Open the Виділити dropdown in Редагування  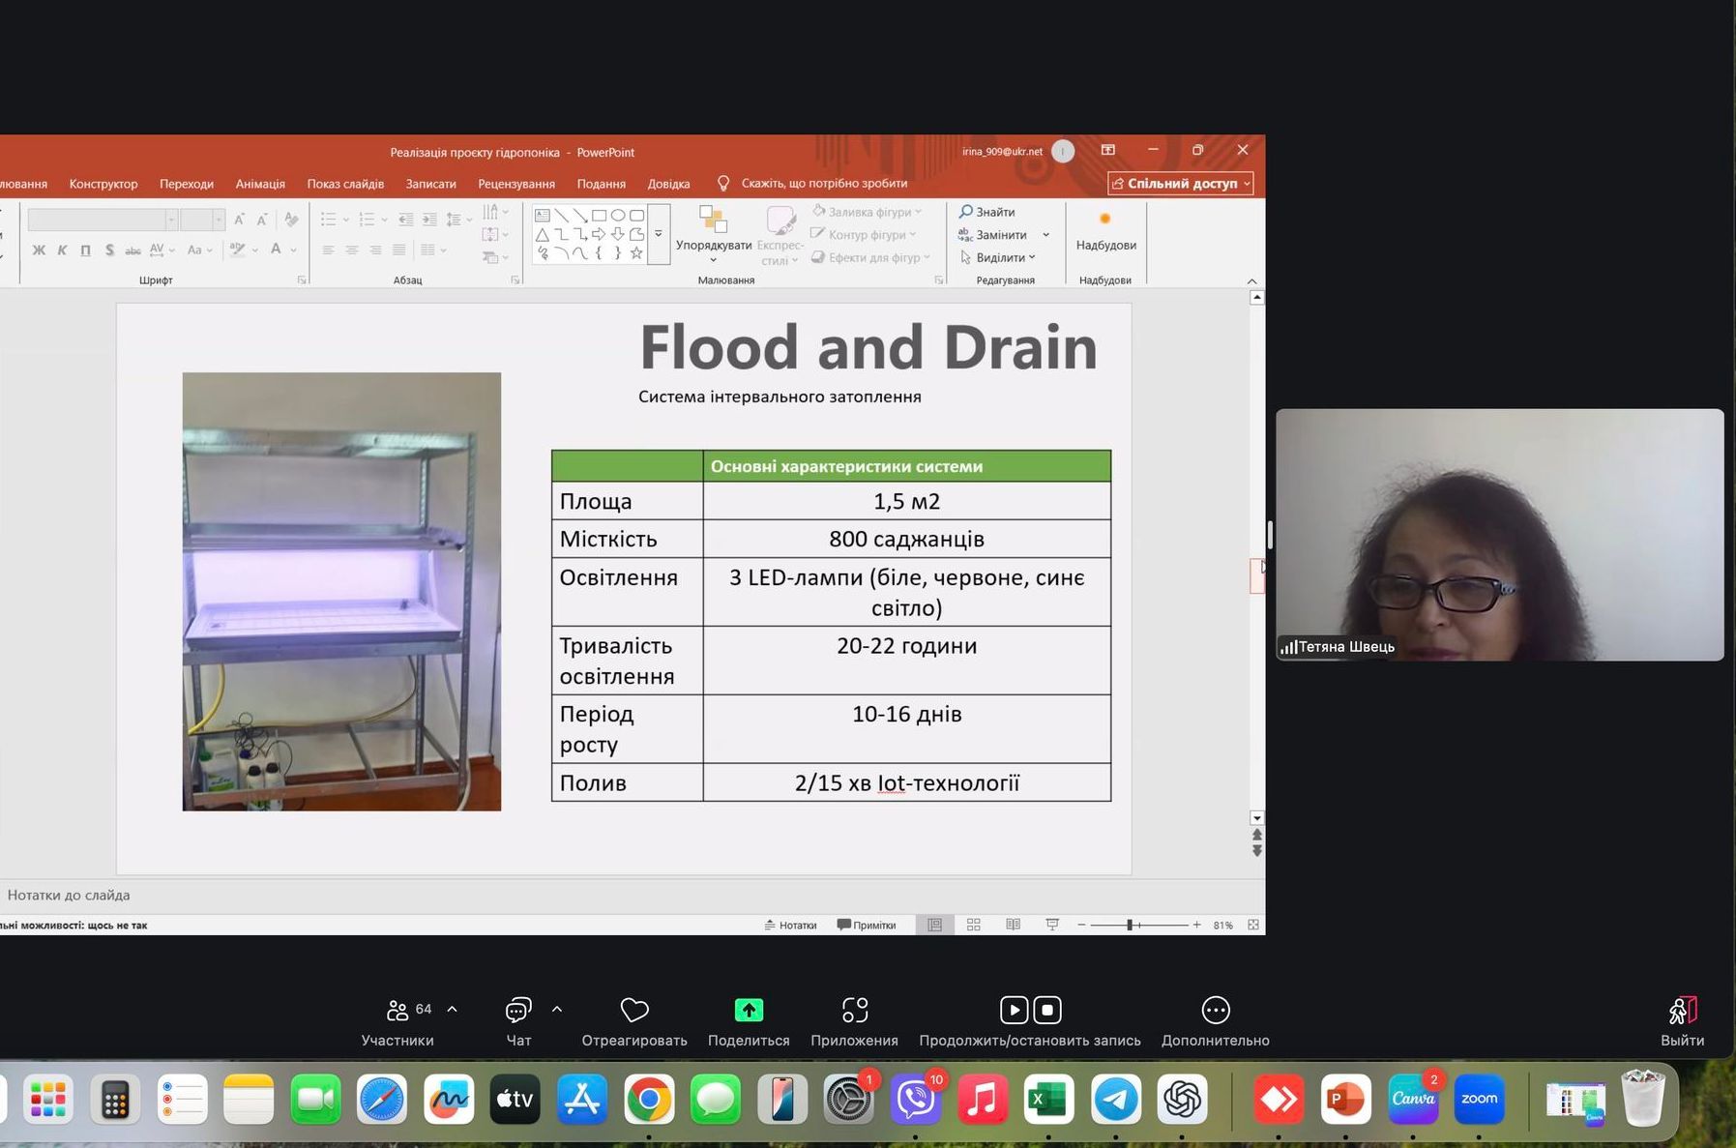click(x=999, y=257)
